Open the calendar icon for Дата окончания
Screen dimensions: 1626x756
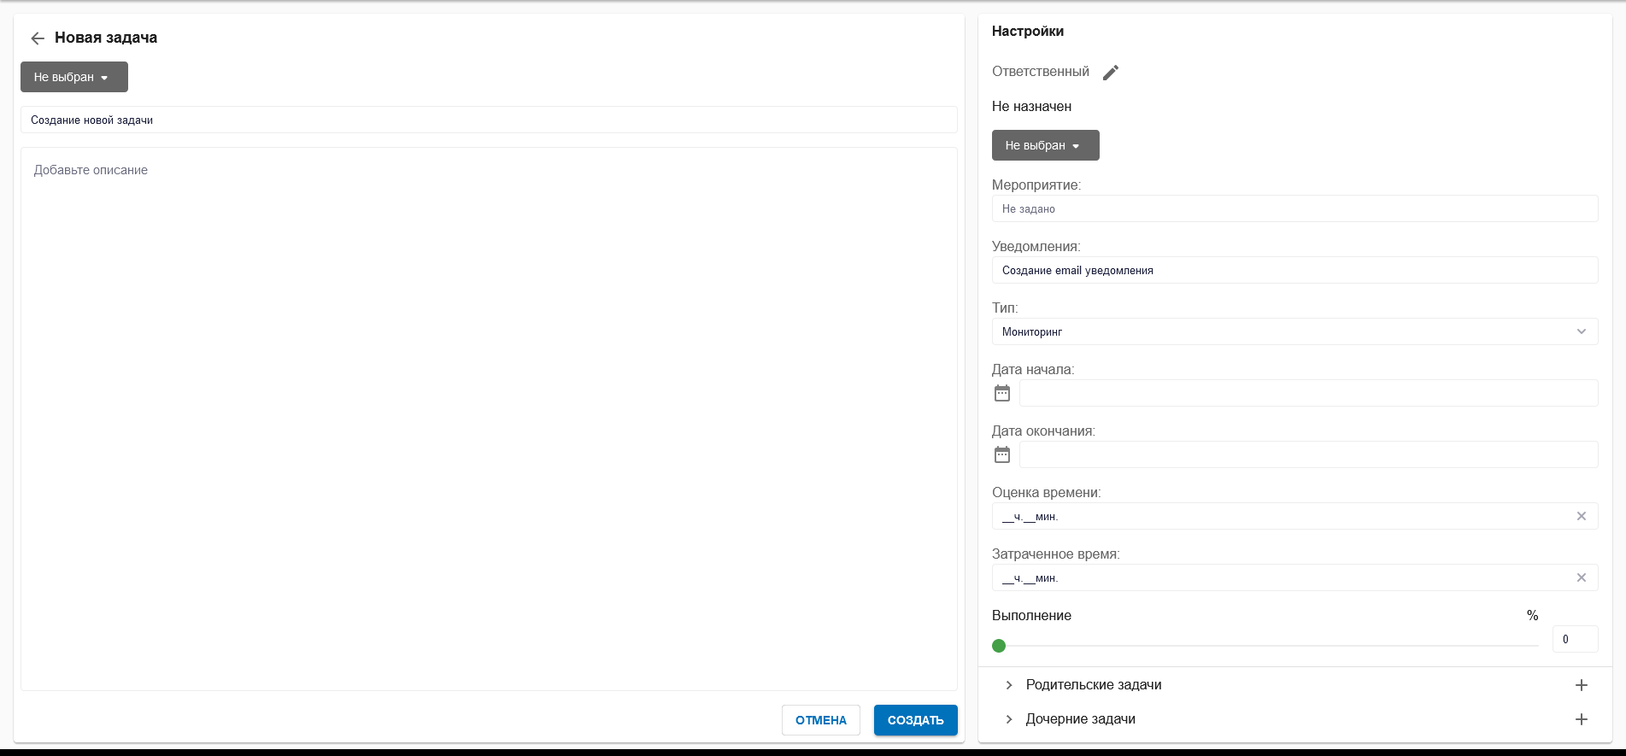point(1002,455)
